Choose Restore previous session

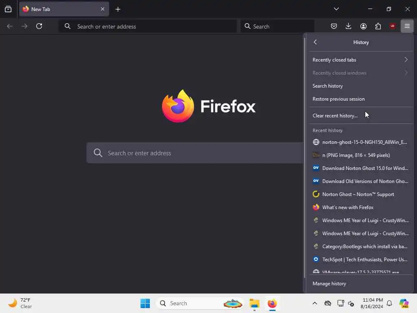tap(361, 99)
